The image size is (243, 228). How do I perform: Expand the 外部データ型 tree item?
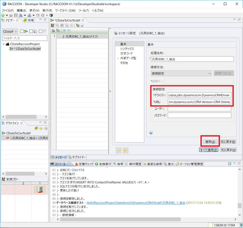[x=118, y=58]
